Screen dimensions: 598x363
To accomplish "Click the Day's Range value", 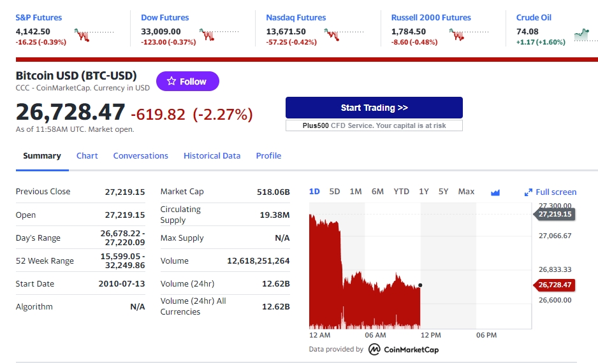I will point(122,238).
